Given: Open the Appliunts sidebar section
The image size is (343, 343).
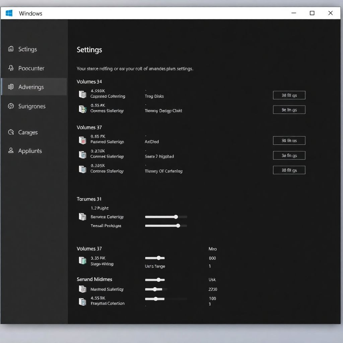Looking at the screenshot, I should (x=30, y=151).
